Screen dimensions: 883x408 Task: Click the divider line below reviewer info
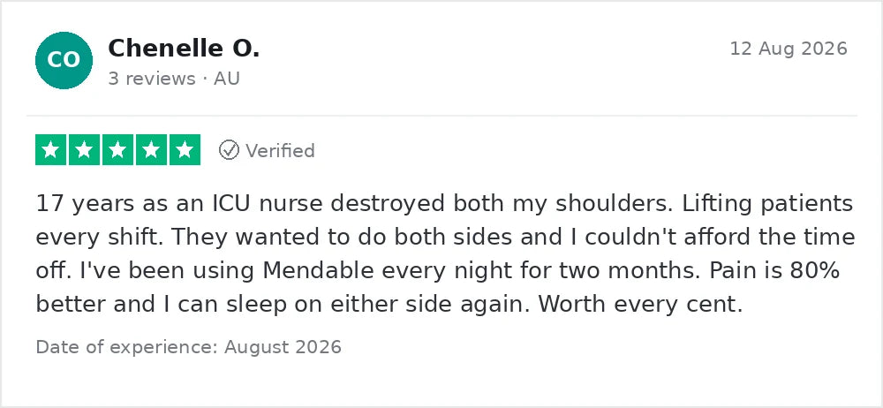coord(442,116)
